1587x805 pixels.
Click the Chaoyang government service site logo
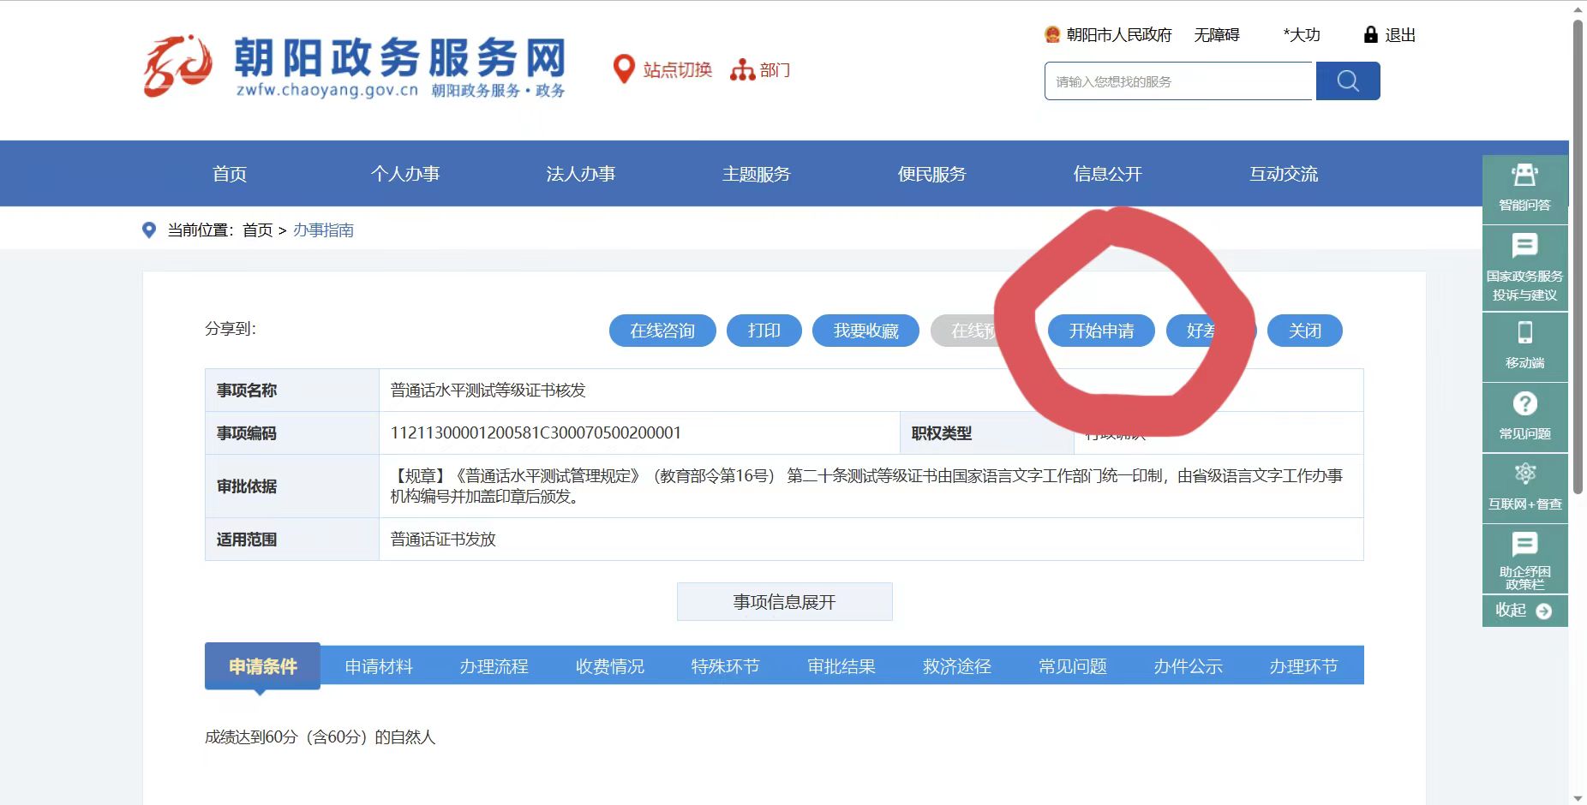[x=354, y=67]
